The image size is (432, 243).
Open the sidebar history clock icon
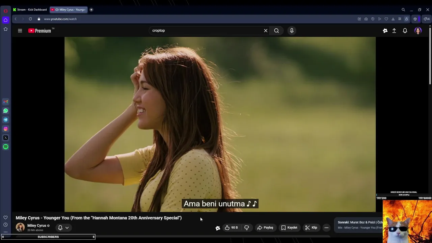click(x=5, y=225)
